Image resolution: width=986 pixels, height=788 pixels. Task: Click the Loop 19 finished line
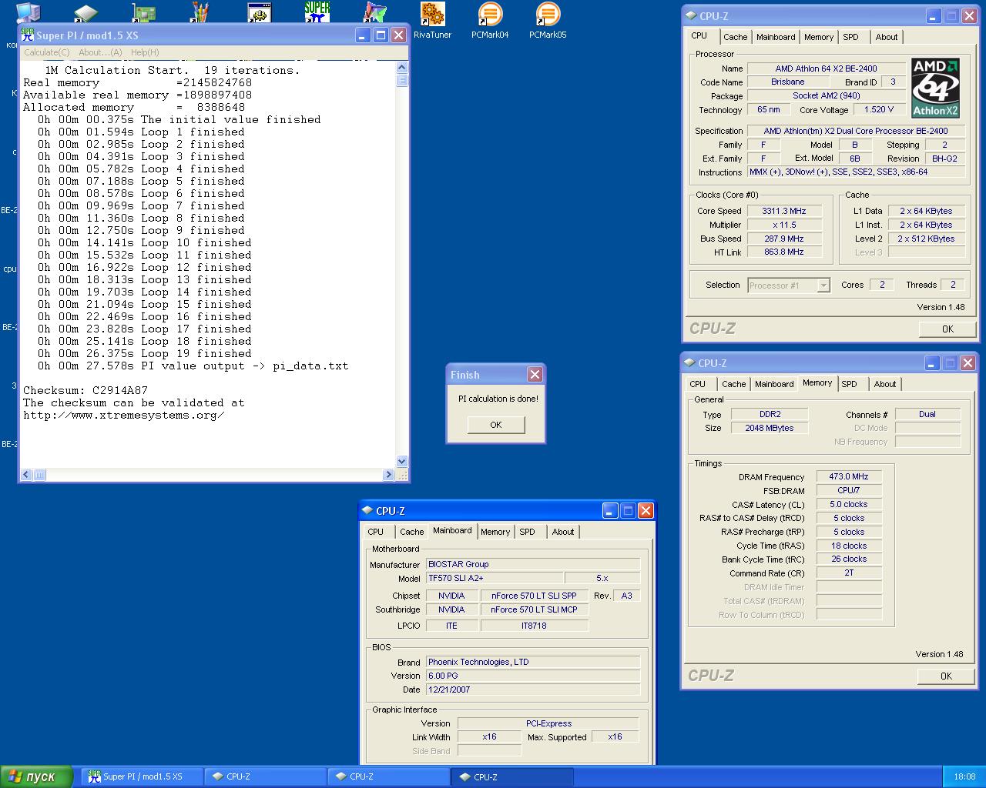[145, 353]
